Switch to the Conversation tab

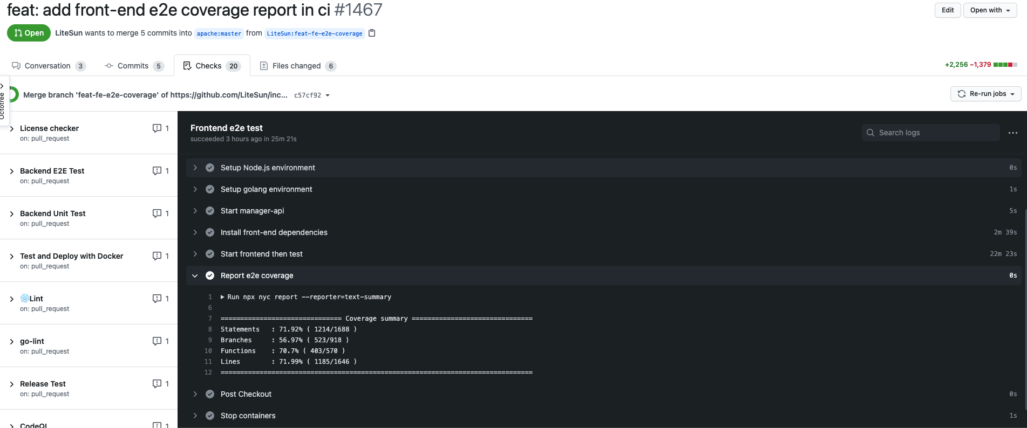coord(49,66)
